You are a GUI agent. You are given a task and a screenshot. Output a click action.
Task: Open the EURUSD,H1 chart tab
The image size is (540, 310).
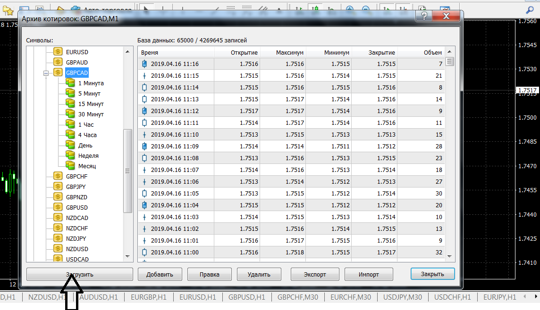[198, 297]
